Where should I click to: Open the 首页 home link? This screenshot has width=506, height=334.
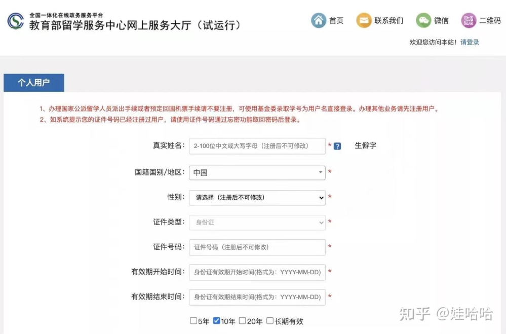pyautogui.click(x=336, y=21)
